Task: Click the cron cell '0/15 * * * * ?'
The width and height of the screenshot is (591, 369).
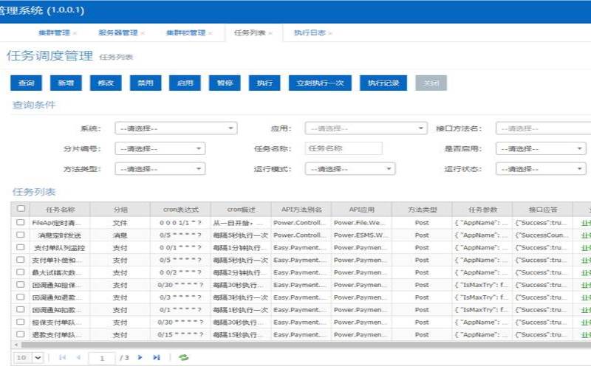Action: pos(180,335)
